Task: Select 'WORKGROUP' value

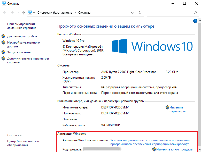Action: pos(111,125)
